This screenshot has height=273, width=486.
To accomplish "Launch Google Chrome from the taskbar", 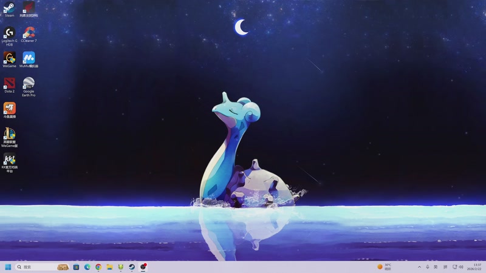I will point(98,267).
